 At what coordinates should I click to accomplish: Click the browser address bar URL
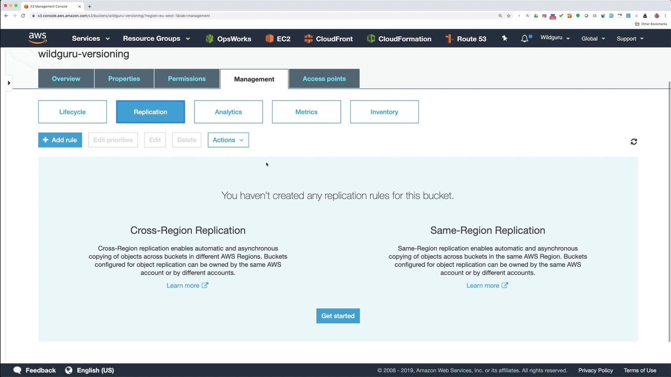click(124, 16)
